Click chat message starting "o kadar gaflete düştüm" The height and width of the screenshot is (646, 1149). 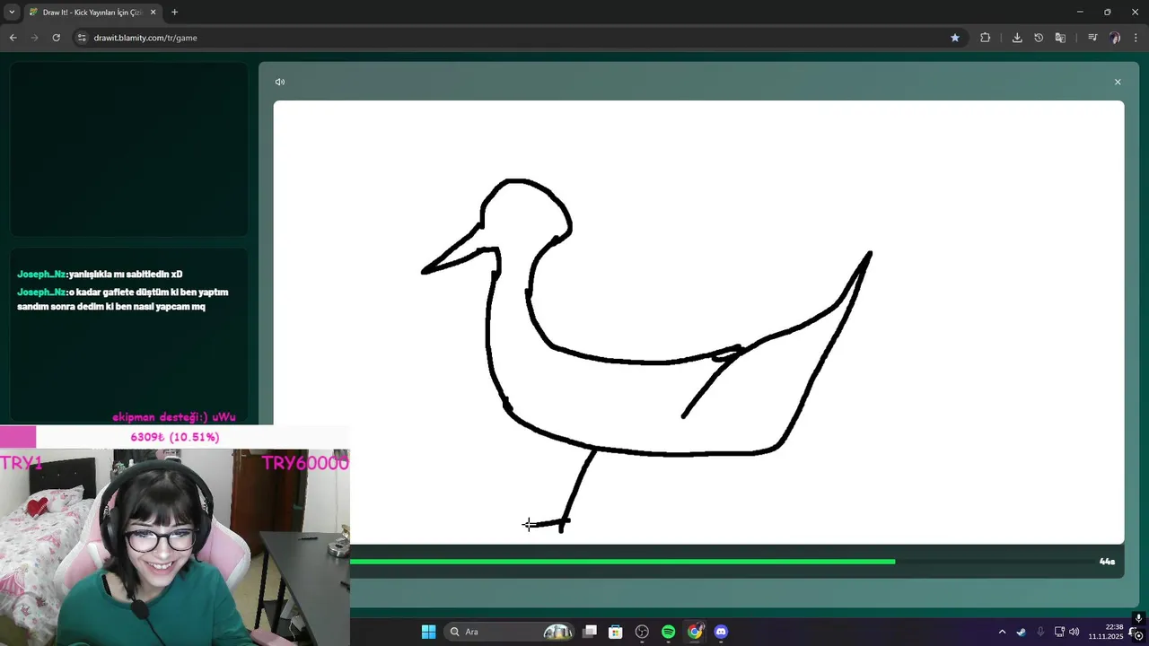pyautogui.click(x=123, y=299)
